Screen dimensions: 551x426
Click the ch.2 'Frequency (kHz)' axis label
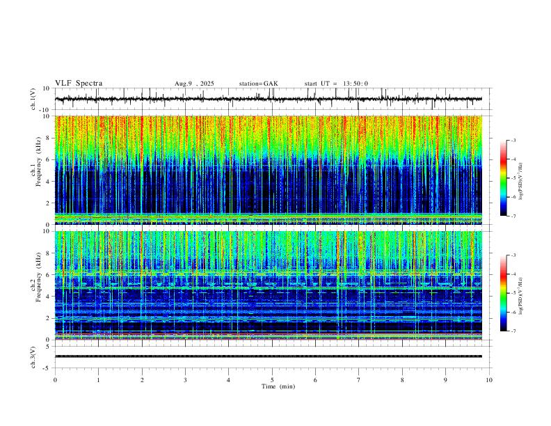38,278
